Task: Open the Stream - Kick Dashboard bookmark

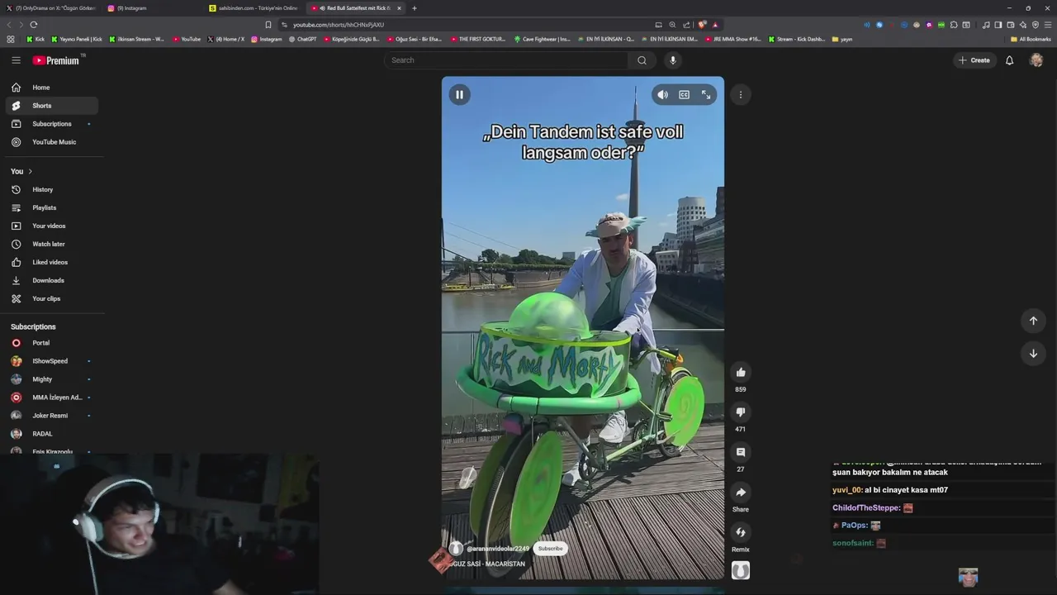Action: (x=797, y=39)
